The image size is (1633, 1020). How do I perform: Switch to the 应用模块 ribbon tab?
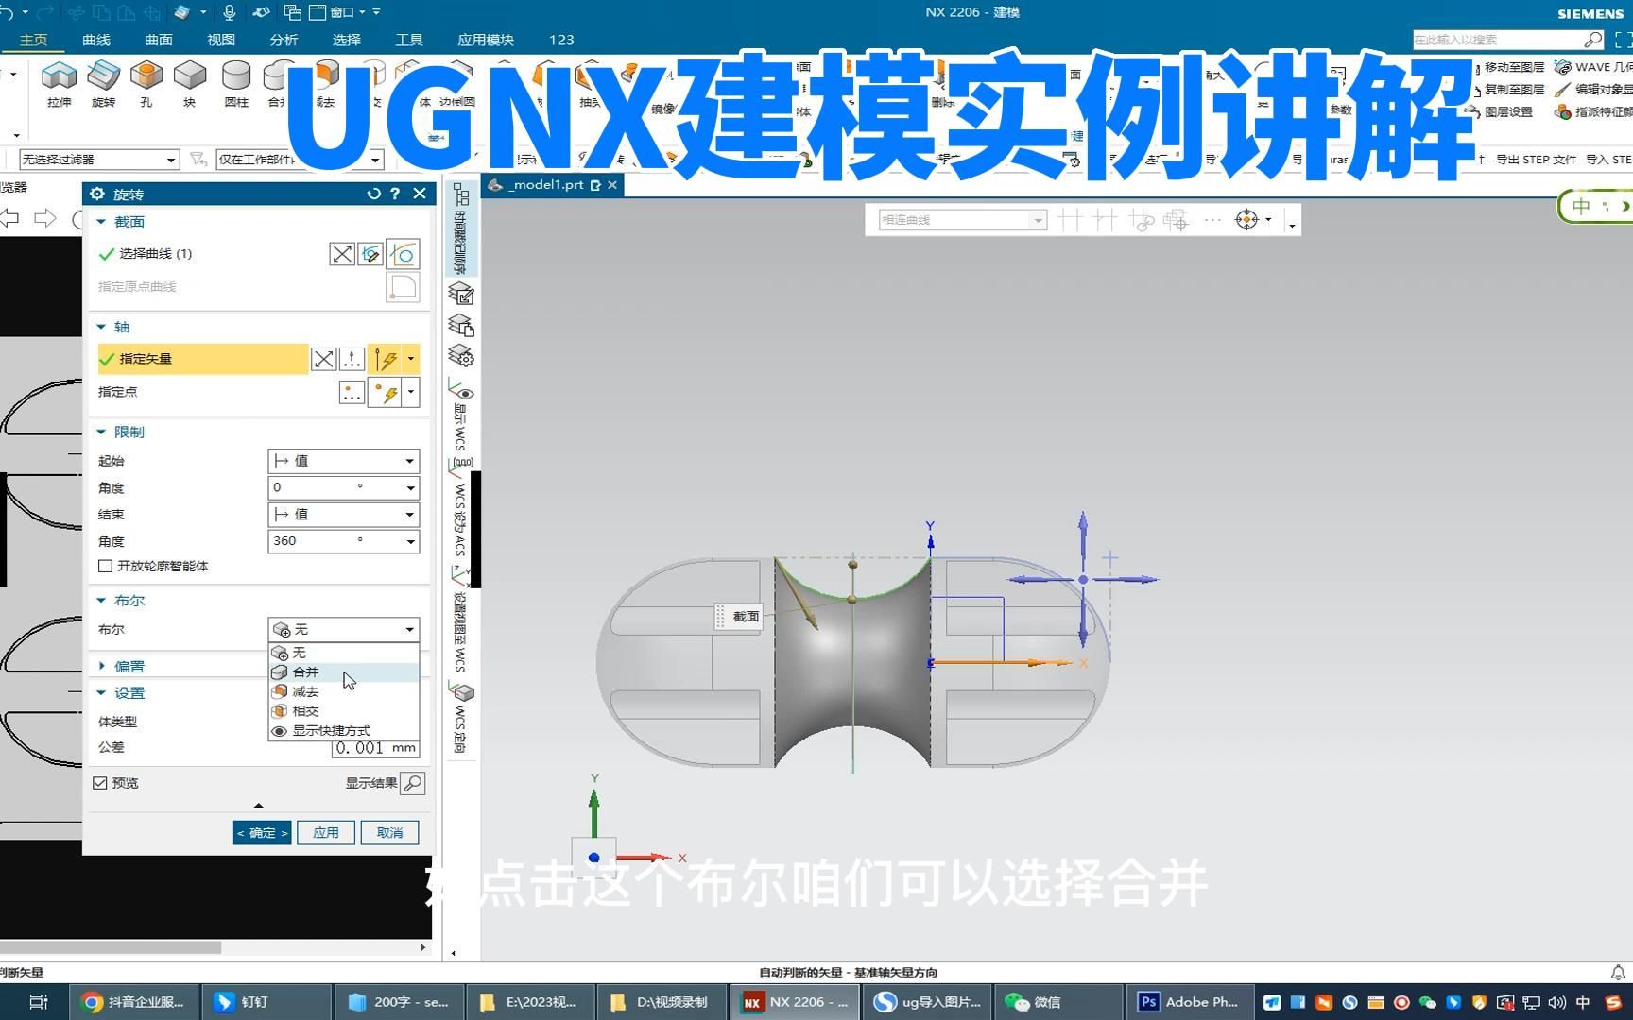[x=485, y=40]
